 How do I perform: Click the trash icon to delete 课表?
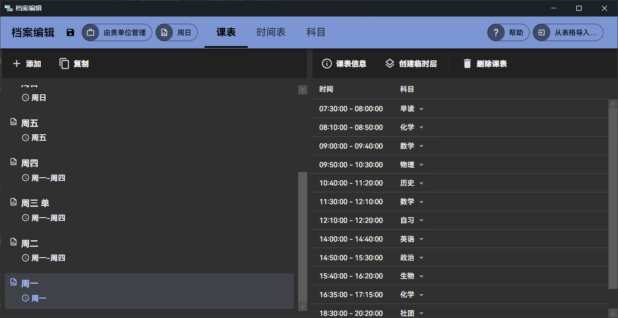tap(467, 64)
